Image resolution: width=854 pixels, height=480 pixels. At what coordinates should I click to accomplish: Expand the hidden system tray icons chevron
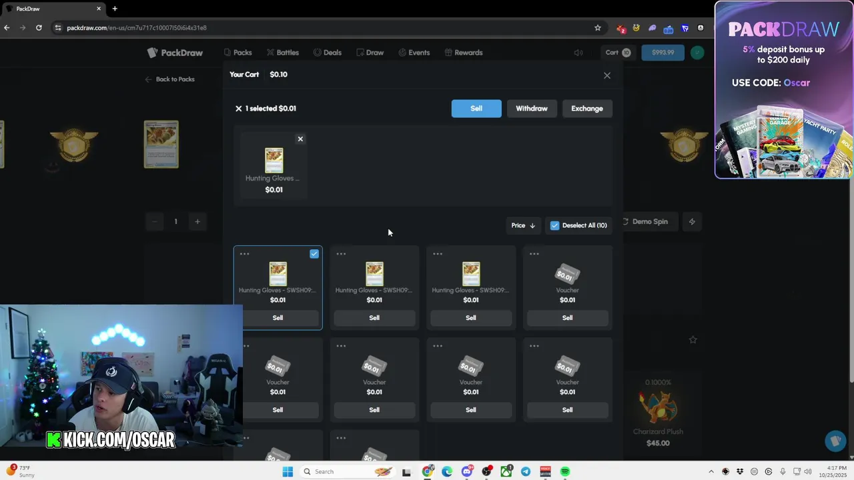[711, 471]
